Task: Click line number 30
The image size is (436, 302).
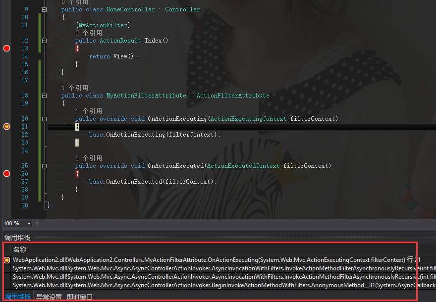Action: coord(25,205)
